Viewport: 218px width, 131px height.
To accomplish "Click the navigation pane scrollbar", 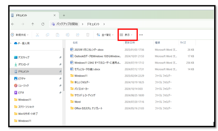I will 64,70.
